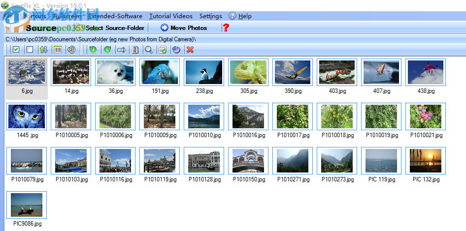Click the magnifying glass search icon
The width and height of the screenshot is (466, 231).
point(149,50)
